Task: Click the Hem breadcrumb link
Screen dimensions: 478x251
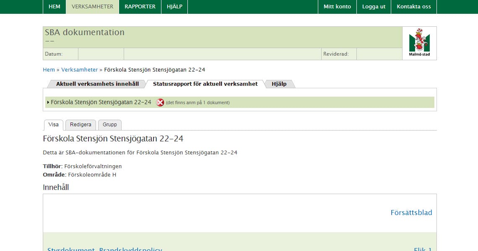Action: (x=49, y=70)
